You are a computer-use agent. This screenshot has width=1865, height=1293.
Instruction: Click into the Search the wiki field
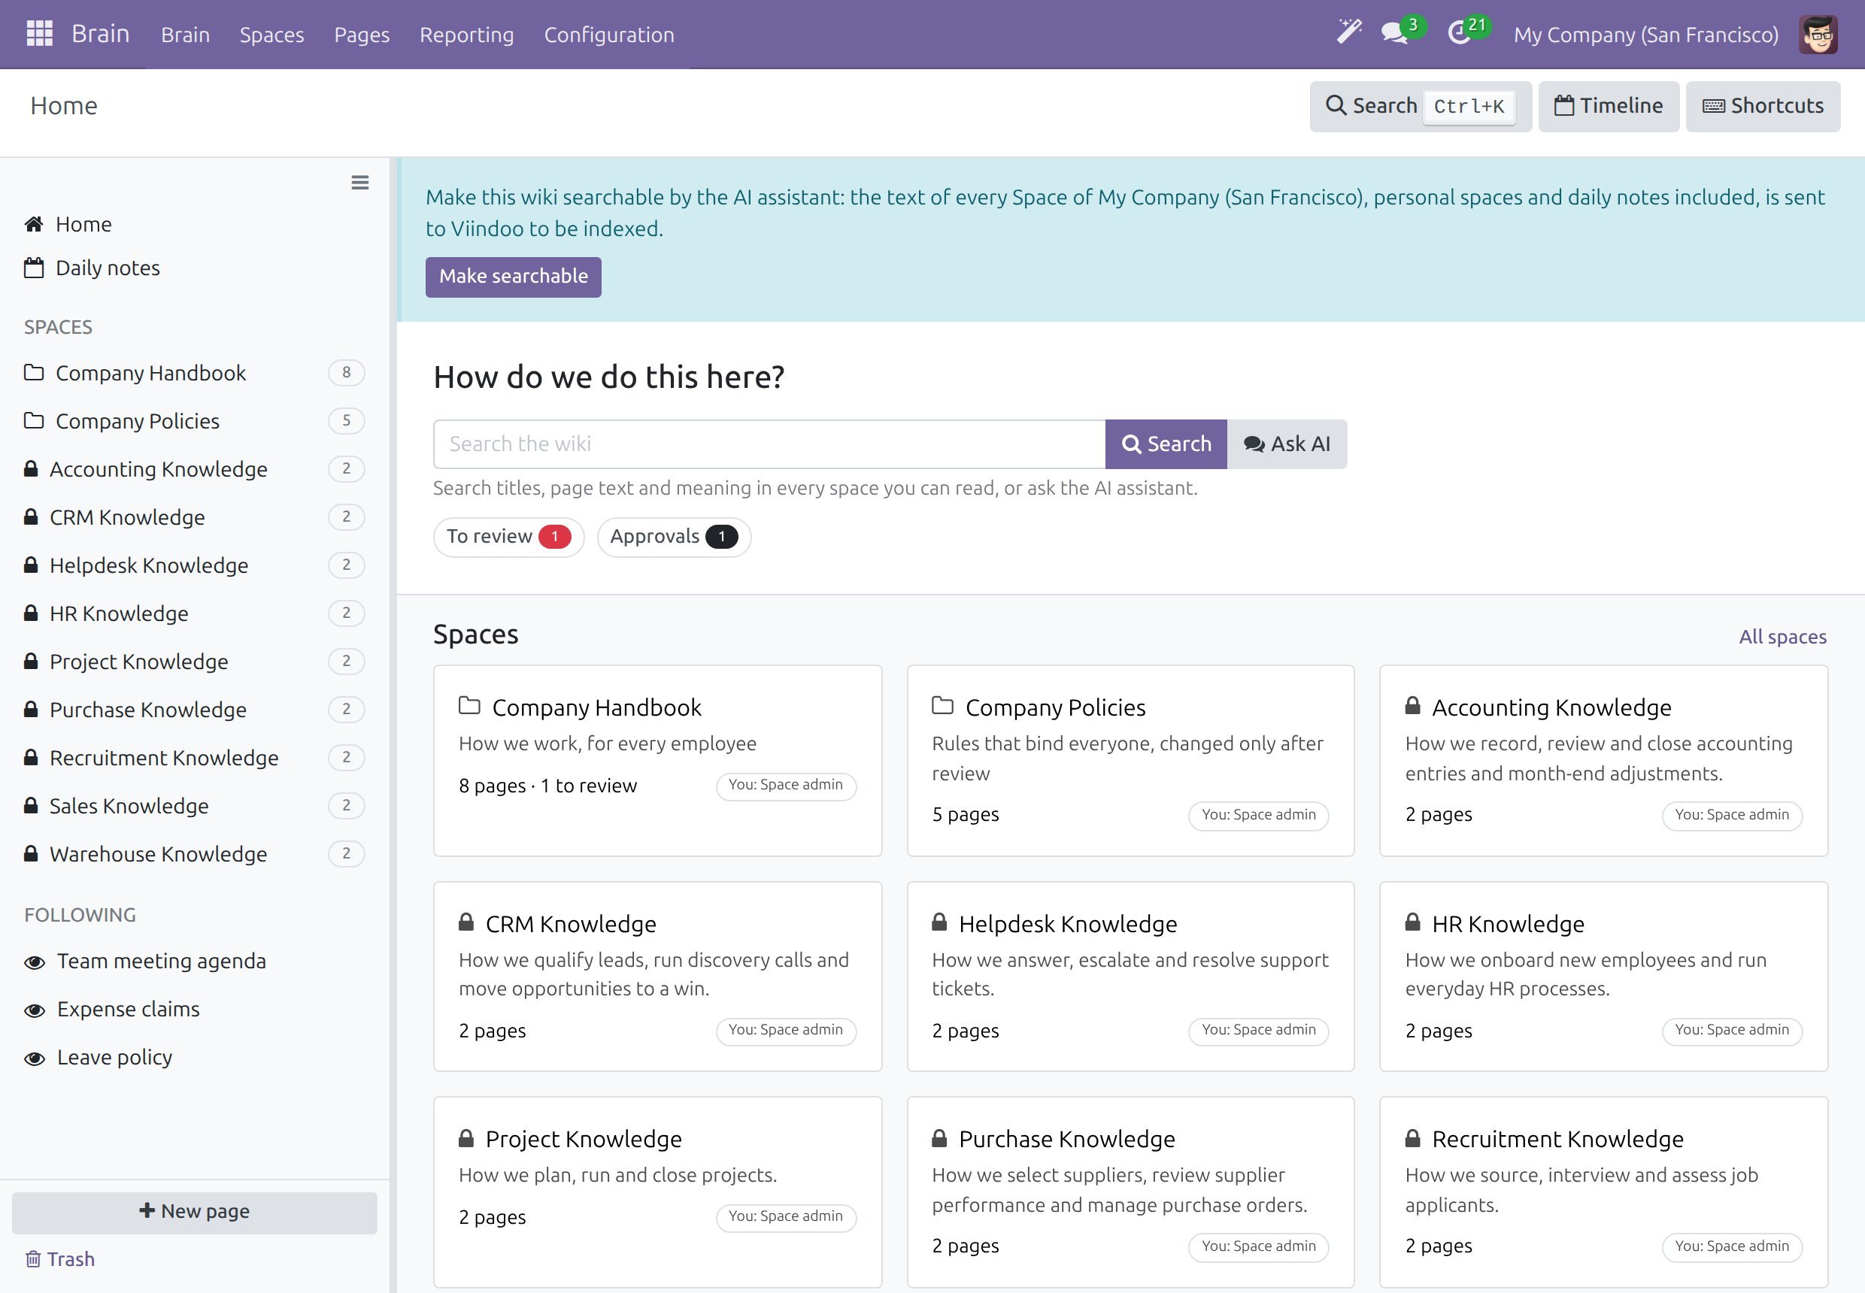pos(769,444)
